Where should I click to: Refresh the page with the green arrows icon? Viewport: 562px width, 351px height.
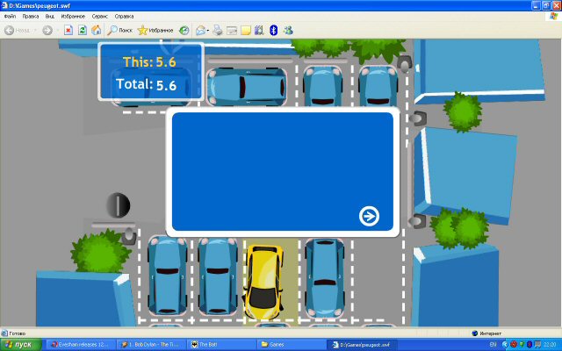[x=83, y=31]
